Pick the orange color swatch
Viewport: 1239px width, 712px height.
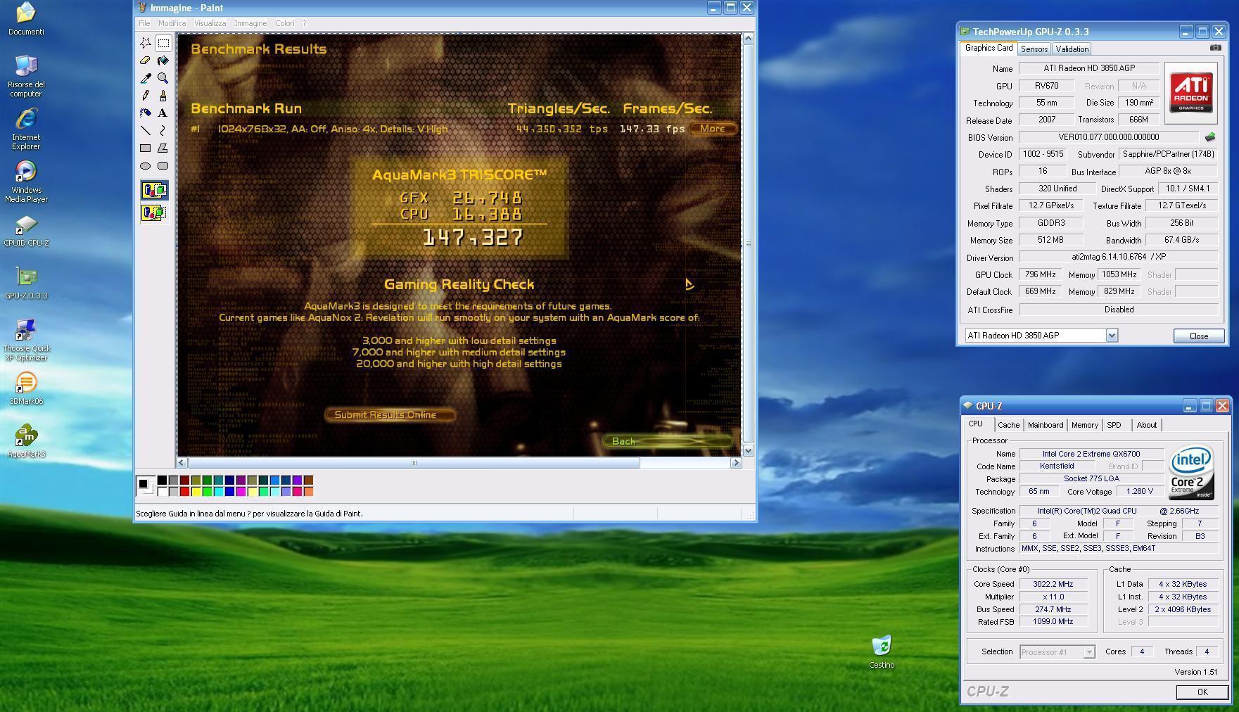308,492
